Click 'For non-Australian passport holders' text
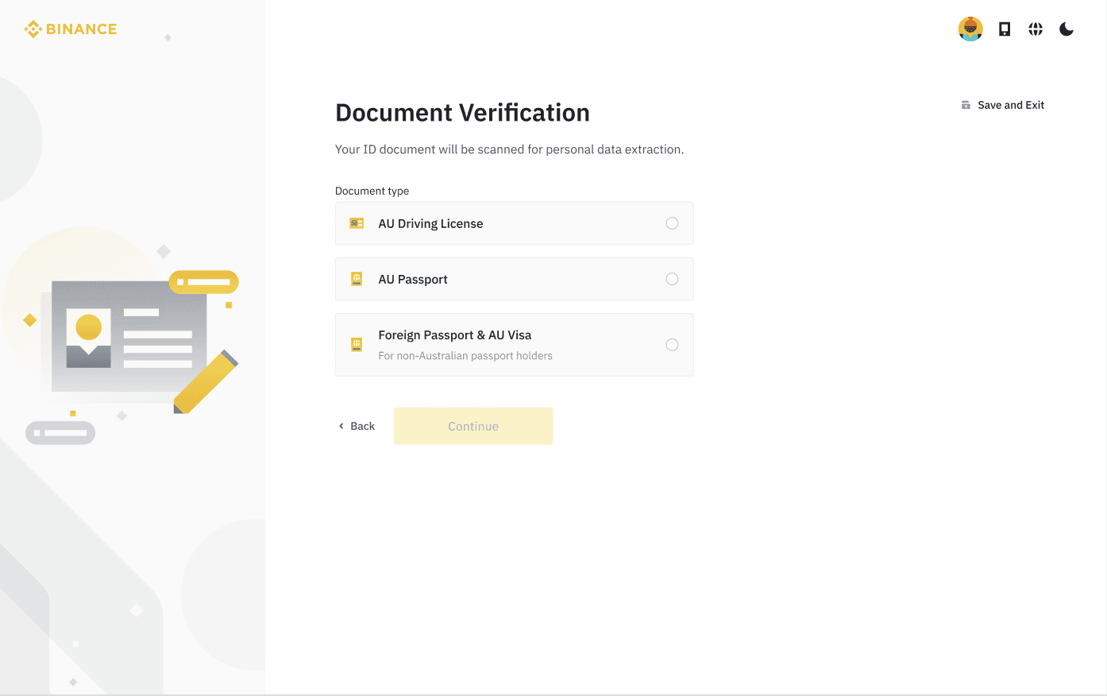 click(x=465, y=356)
